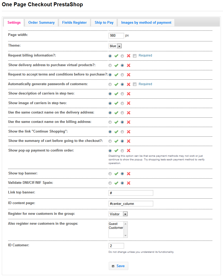
Task: Select No radio for carrier descriptions in step two
Action: 122,94
